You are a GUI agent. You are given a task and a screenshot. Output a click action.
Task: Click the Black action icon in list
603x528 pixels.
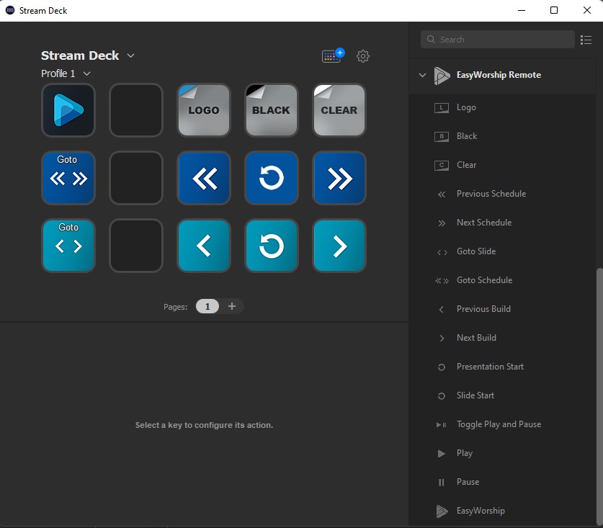tap(442, 137)
